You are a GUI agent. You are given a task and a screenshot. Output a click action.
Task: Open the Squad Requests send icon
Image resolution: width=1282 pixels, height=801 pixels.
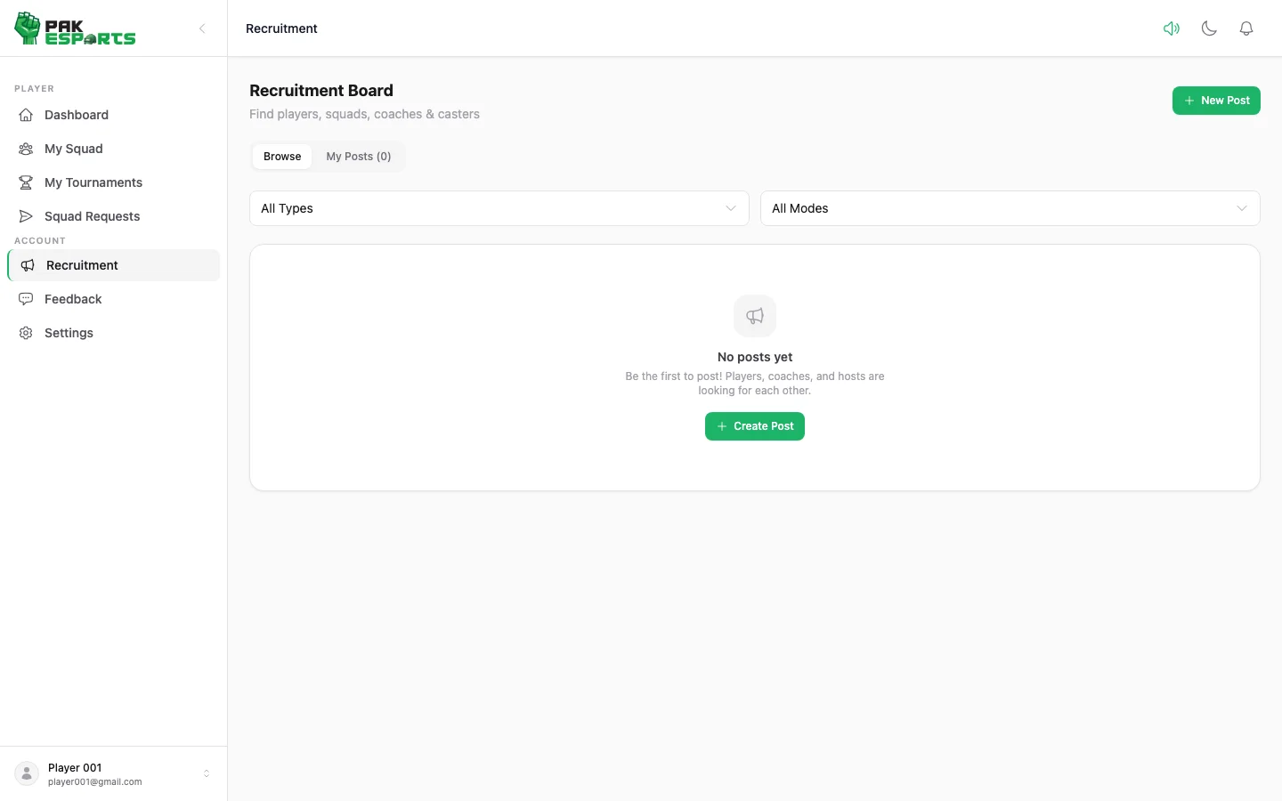click(x=26, y=216)
